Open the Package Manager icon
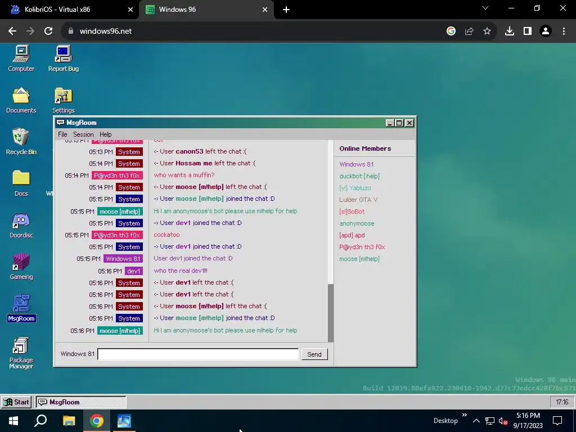This screenshot has width=576, height=432. 21,353
